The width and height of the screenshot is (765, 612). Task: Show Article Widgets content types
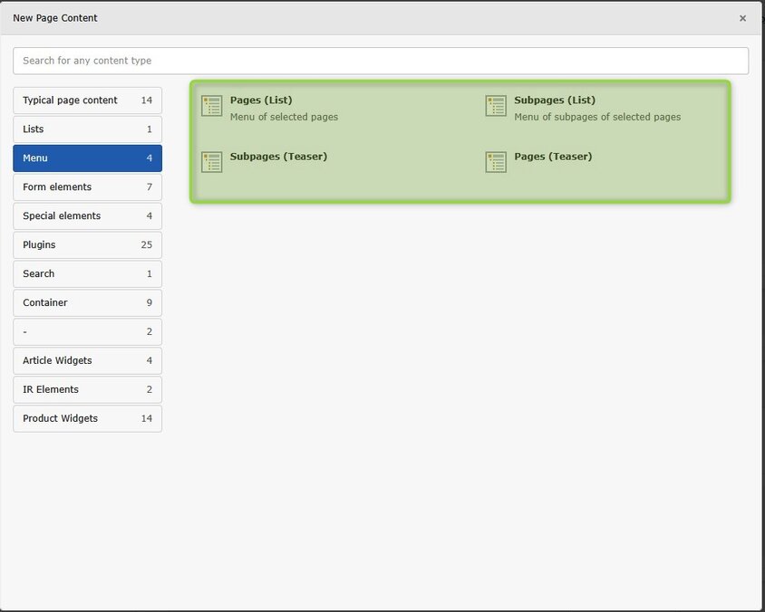[x=87, y=361]
